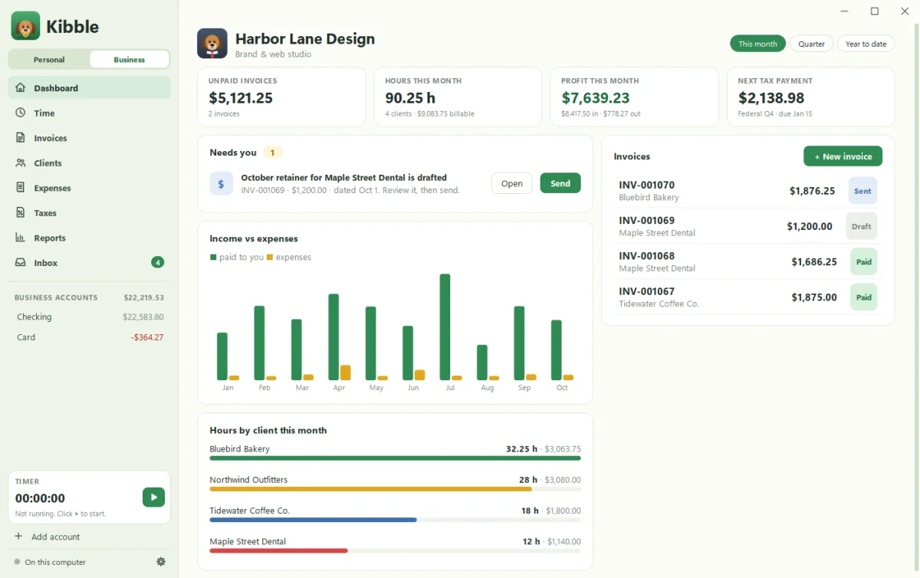920x578 pixels.
Task: Open draft invoice INV-001069
Action: point(748,226)
